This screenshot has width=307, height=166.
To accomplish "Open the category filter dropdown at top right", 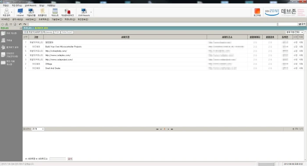I will pos(294,32).
